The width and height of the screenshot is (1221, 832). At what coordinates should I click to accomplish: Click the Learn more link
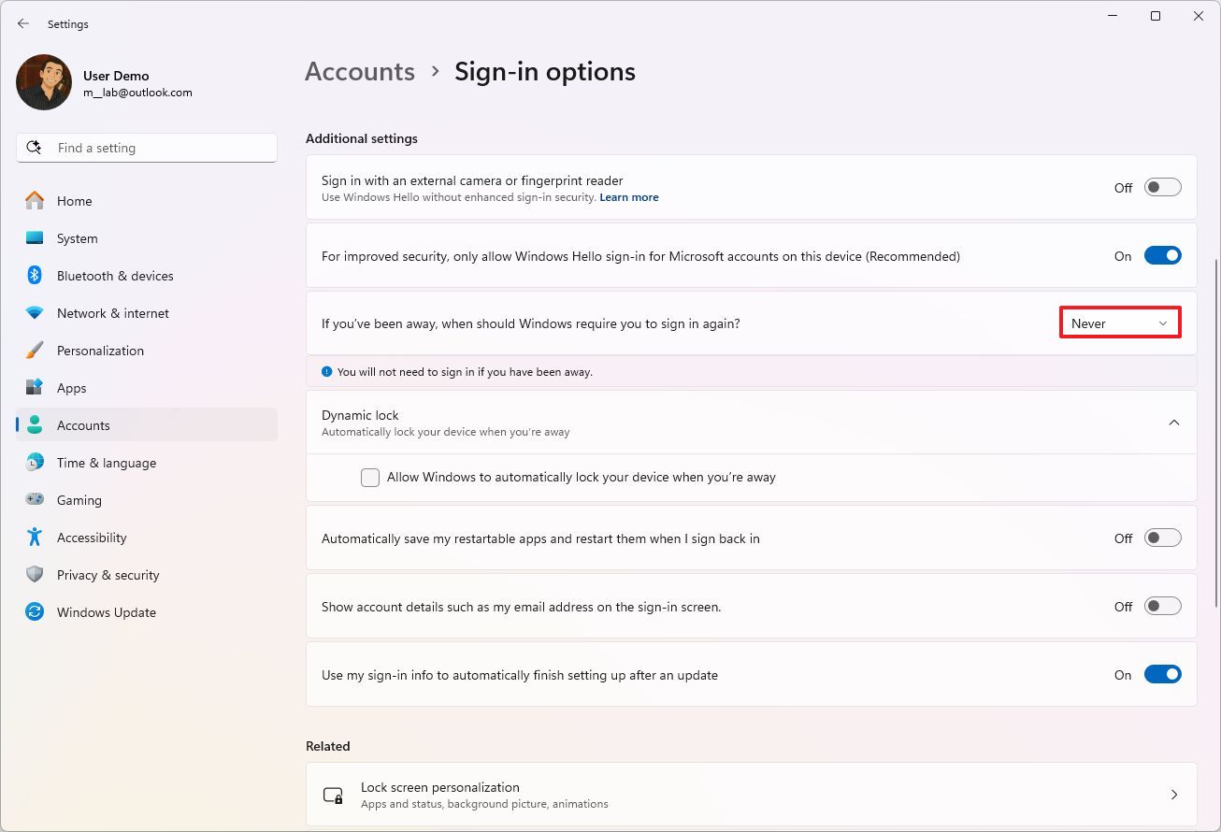628,197
